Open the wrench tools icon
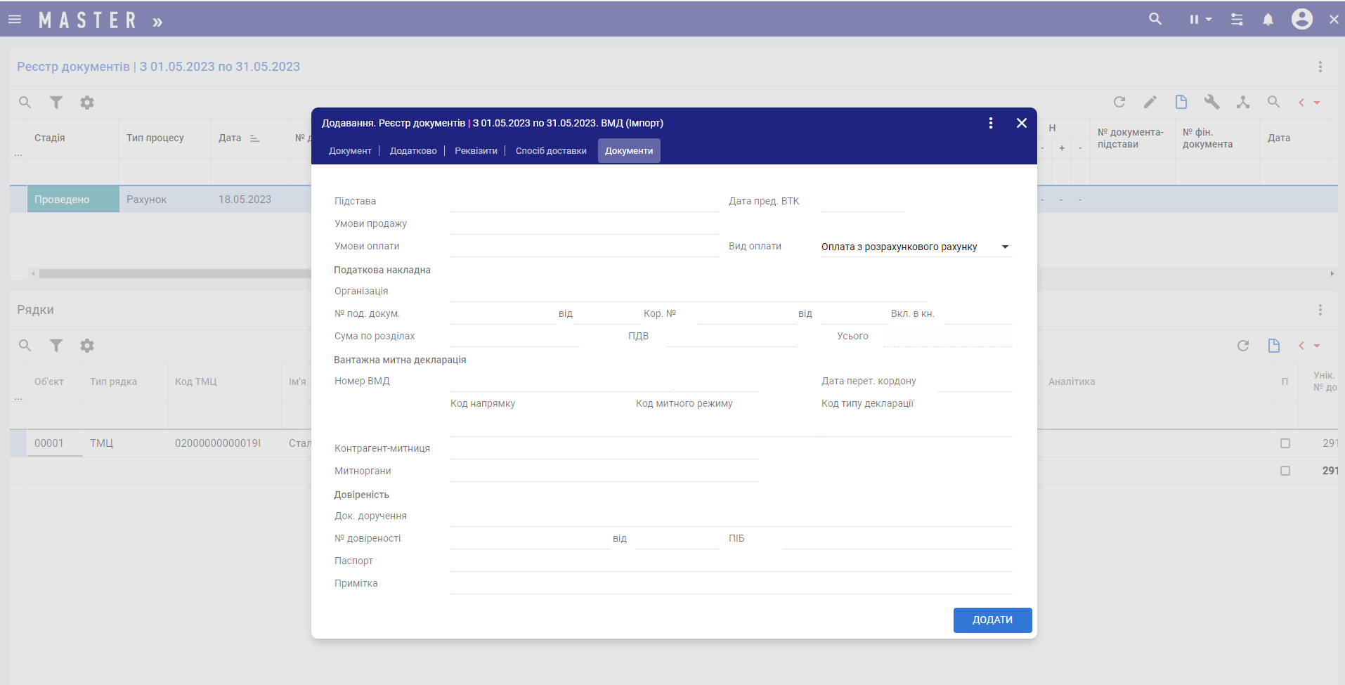 tap(1211, 103)
